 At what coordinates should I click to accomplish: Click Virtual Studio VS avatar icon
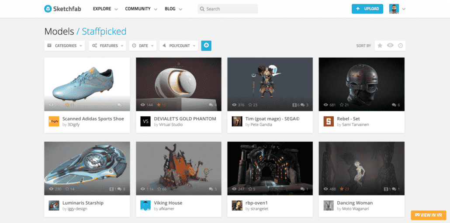coord(145,121)
